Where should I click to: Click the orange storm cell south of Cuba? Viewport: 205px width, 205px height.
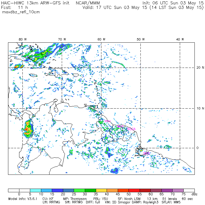click(16, 67)
